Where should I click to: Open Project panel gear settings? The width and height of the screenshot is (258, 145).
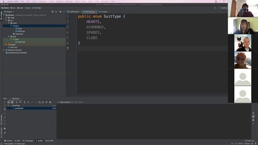60,12
